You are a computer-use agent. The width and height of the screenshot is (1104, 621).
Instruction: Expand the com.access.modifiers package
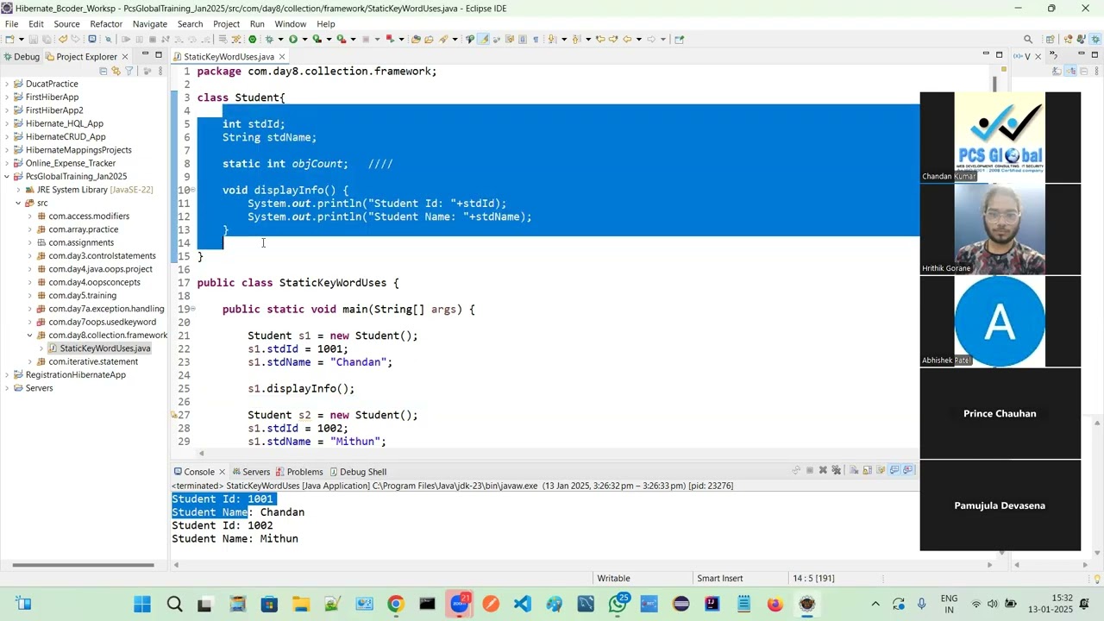point(29,216)
